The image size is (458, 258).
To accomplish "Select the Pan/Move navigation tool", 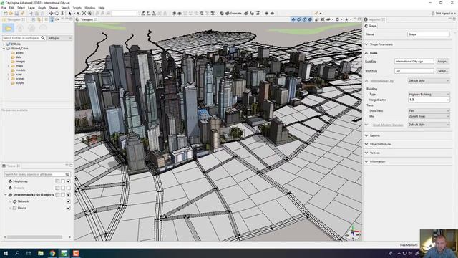I will 51,14.
